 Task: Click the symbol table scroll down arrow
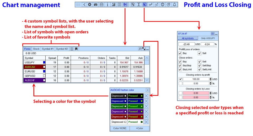tap(147, 80)
